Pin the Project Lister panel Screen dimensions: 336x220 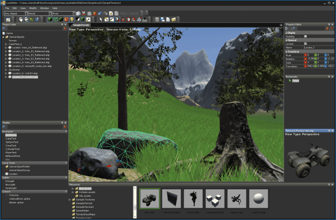pyautogui.click(x=62, y=24)
